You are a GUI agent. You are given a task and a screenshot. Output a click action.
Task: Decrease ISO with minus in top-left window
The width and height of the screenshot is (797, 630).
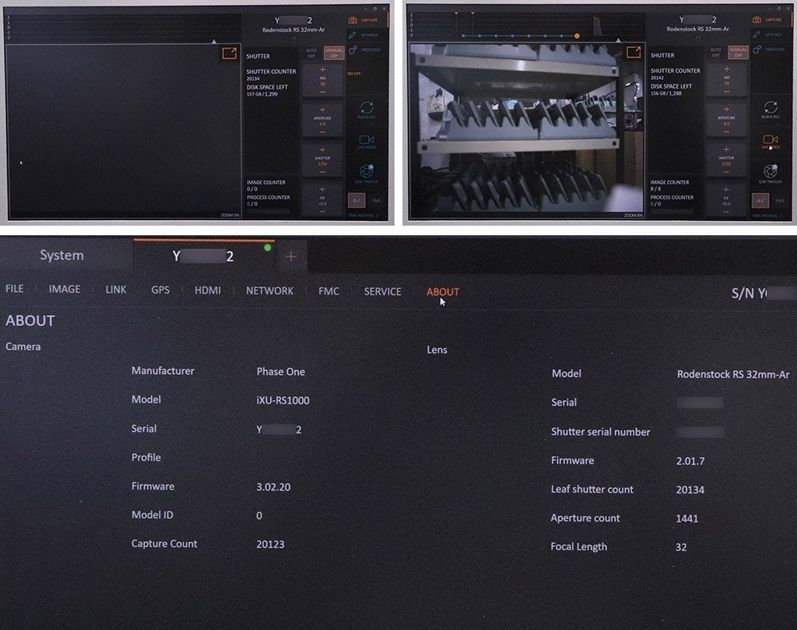coord(322,92)
